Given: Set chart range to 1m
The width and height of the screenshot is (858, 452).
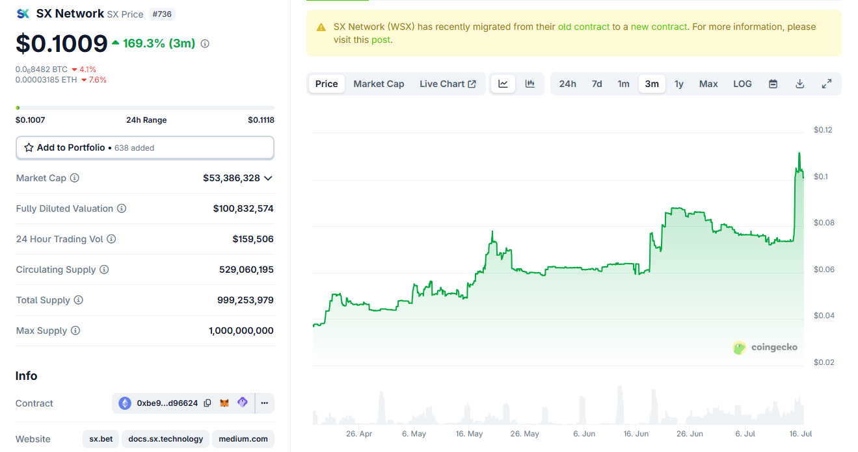Looking at the screenshot, I should [623, 84].
